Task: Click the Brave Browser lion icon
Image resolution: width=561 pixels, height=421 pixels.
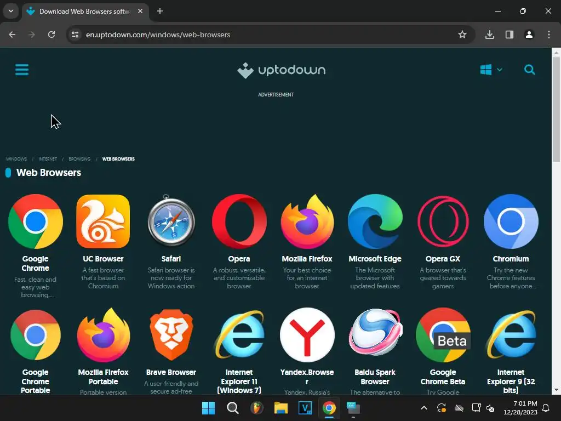Action: click(x=171, y=335)
